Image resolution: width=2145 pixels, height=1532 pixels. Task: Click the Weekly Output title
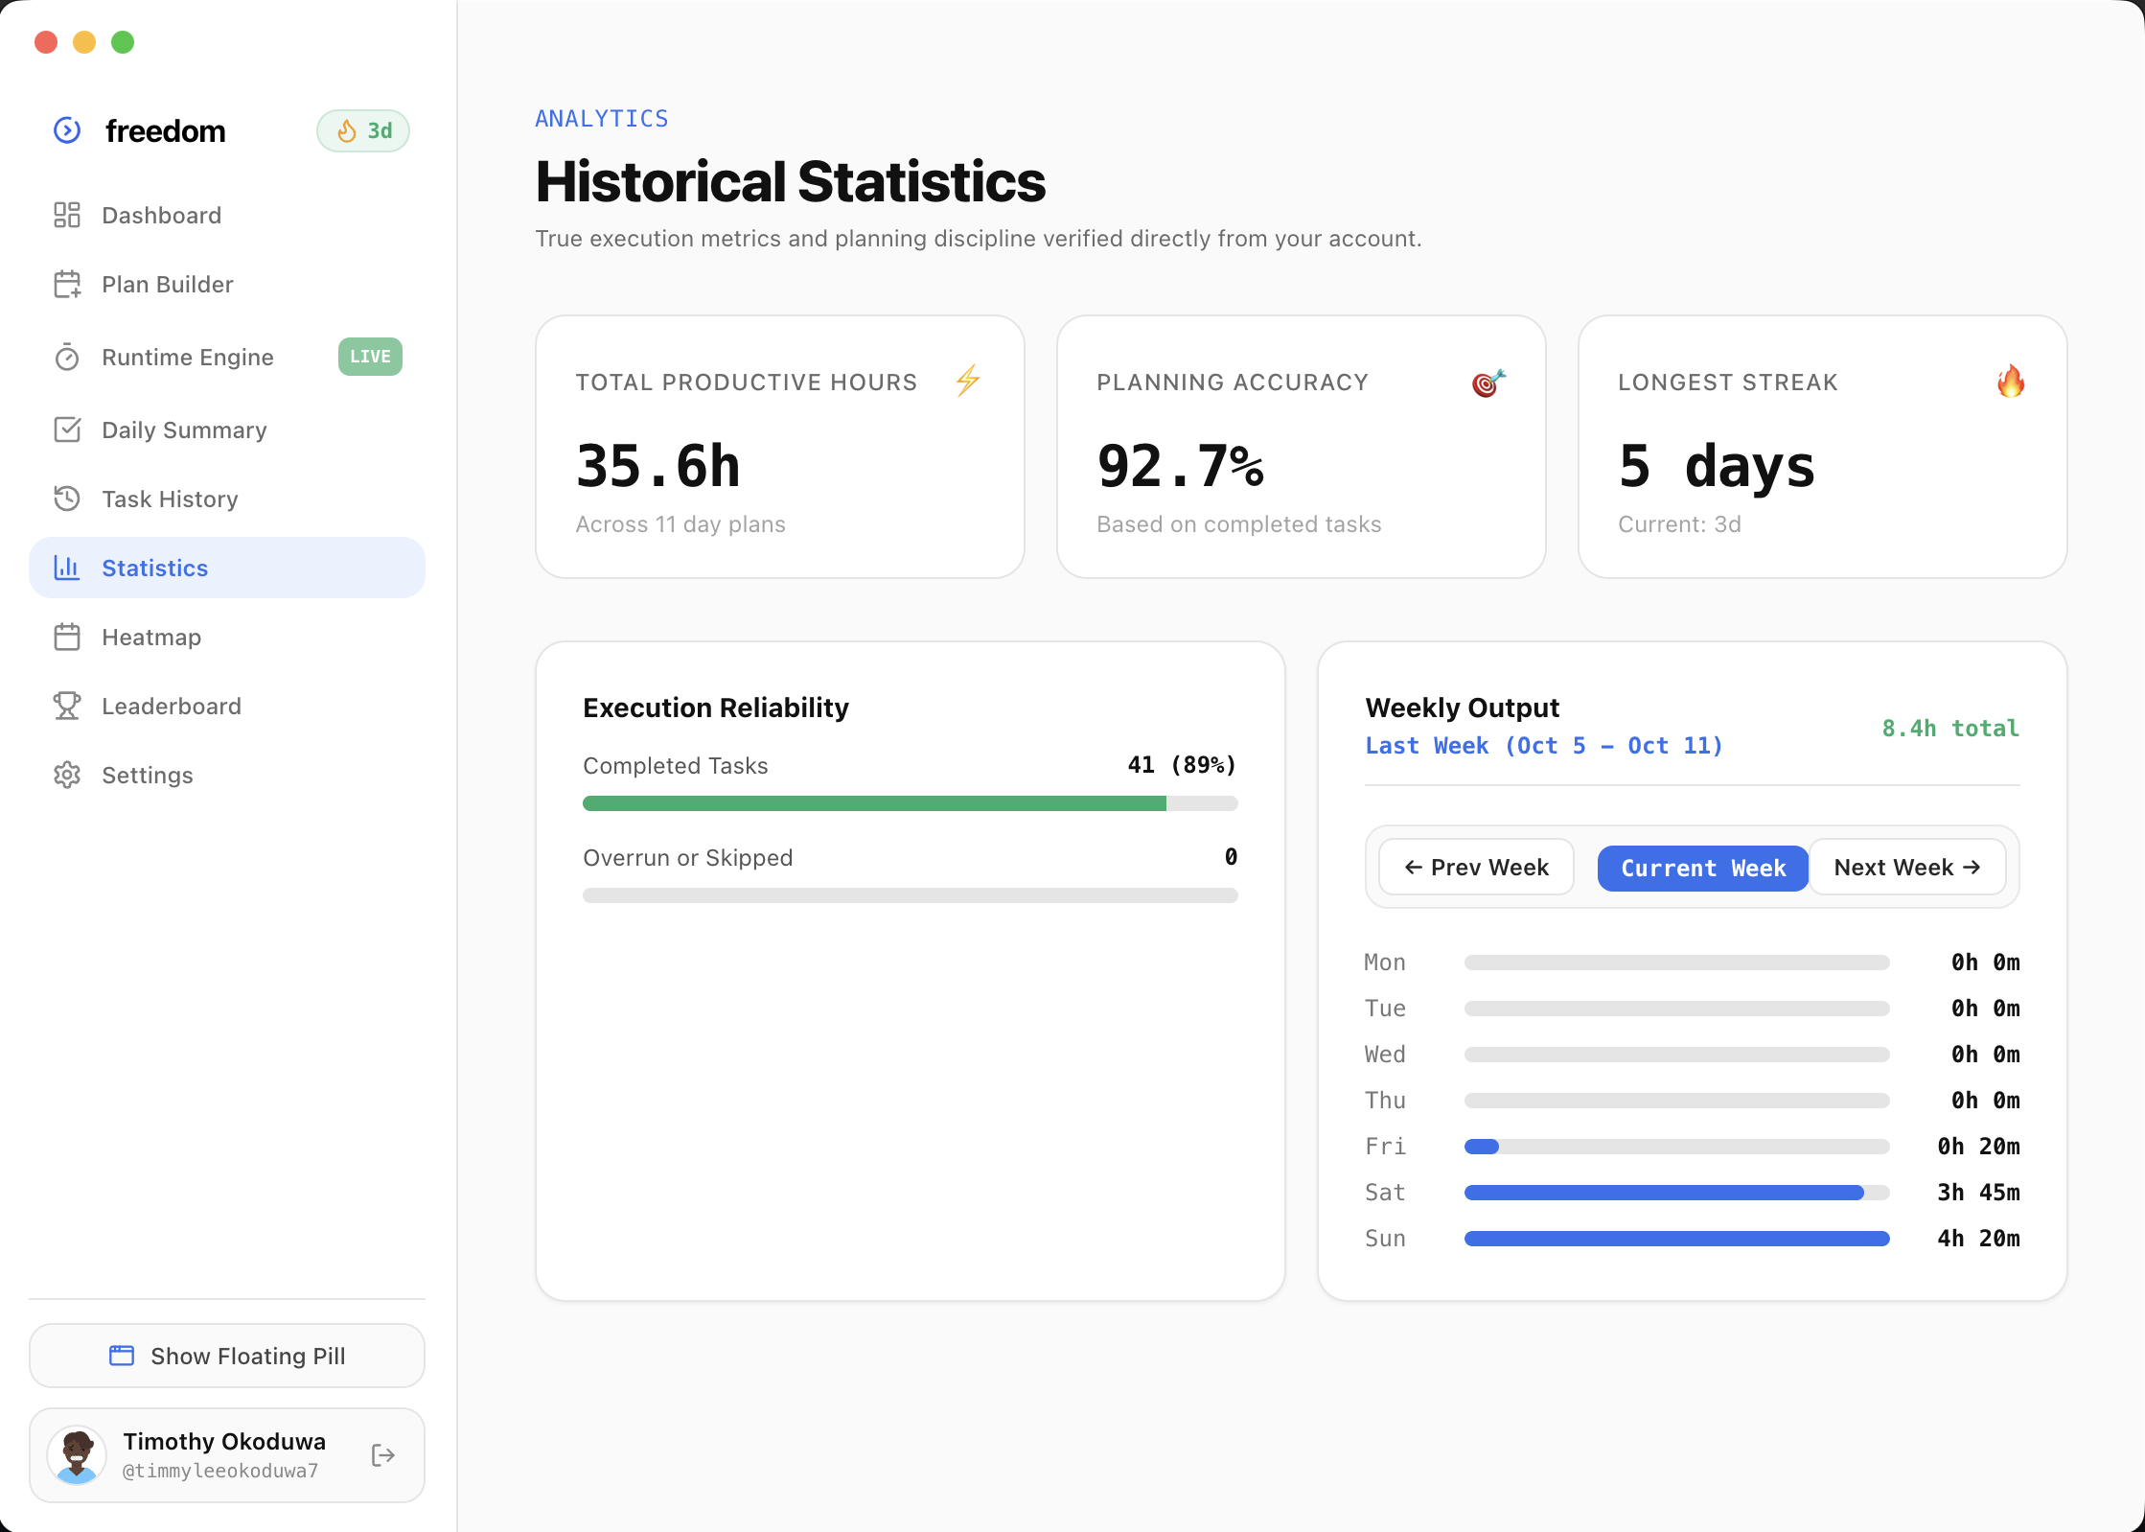pyautogui.click(x=1463, y=708)
